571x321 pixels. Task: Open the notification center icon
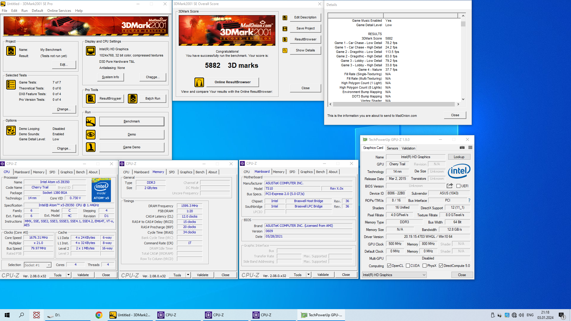(x=561, y=315)
